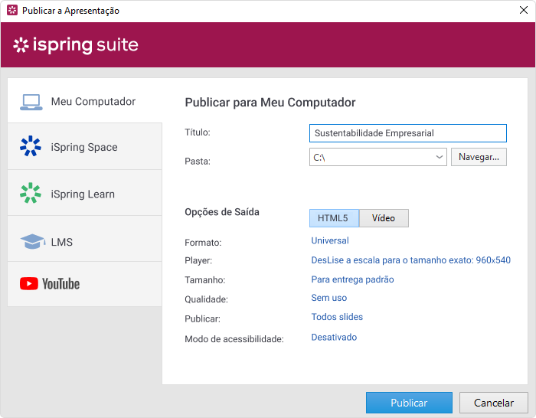The height and width of the screenshot is (418, 536).
Task: Select the Meu Computador laptop icon
Action: [31, 102]
